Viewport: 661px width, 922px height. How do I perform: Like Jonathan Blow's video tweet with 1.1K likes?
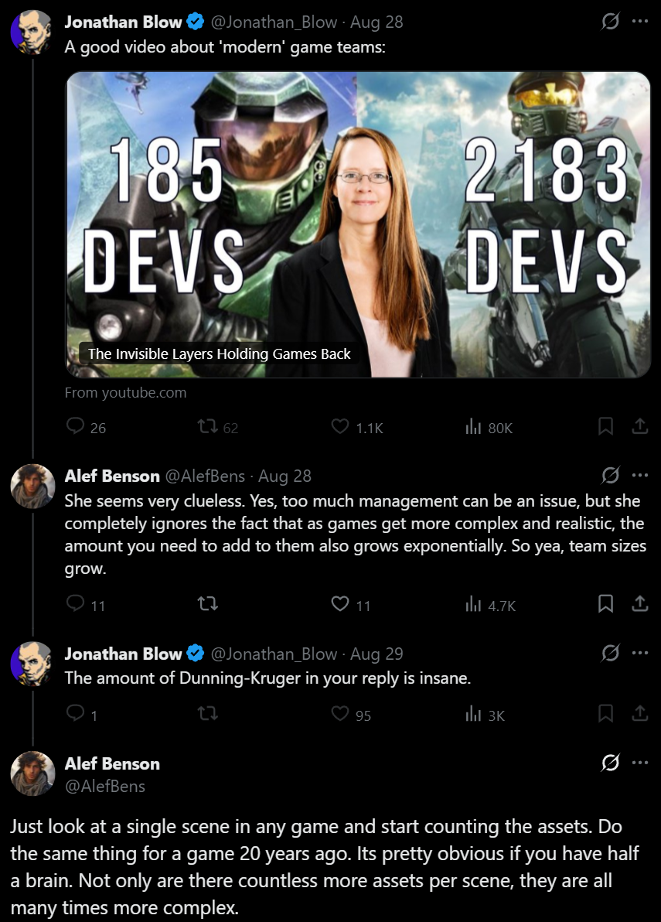click(x=340, y=426)
